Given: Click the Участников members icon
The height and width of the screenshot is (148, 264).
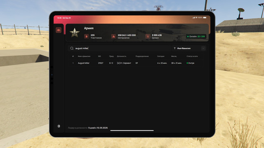Looking at the screenshot, I should coord(87,37).
